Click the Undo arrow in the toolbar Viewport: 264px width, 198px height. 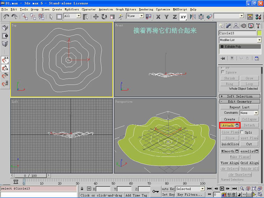(x=6, y=17)
